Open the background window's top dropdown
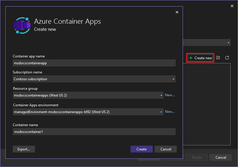Viewport: 238px width, 167px height. pyautogui.click(x=207, y=43)
